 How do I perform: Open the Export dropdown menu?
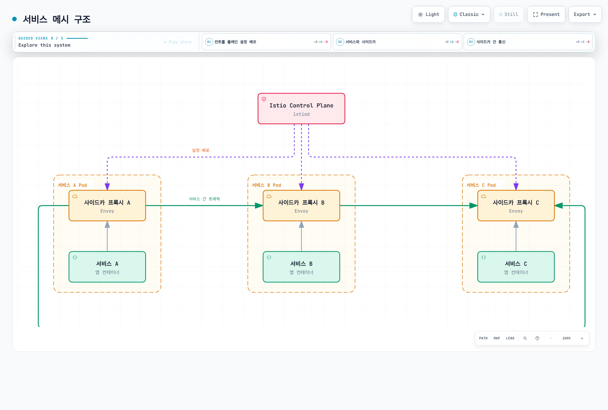coord(585,14)
